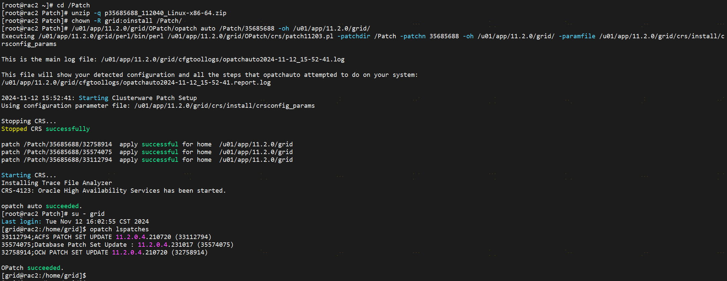Click the Database Patch Set Update entry
The image size is (727, 281).
click(x=117, y=245)
